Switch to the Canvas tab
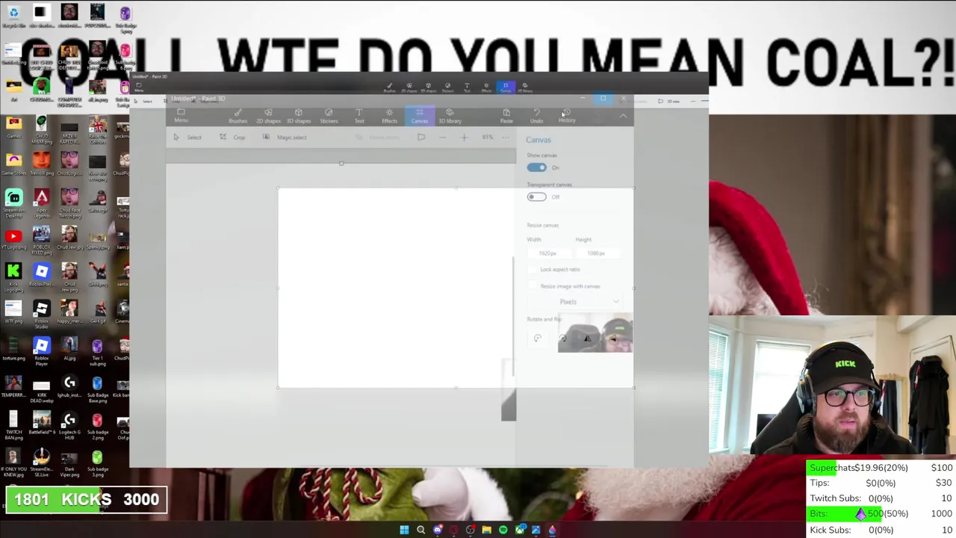 420,116
